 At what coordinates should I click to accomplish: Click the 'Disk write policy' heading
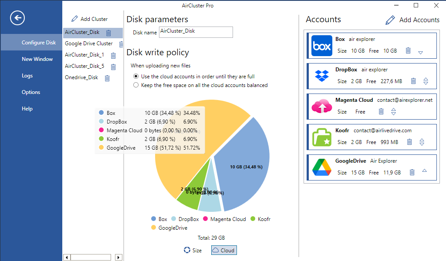click(158, 53)
